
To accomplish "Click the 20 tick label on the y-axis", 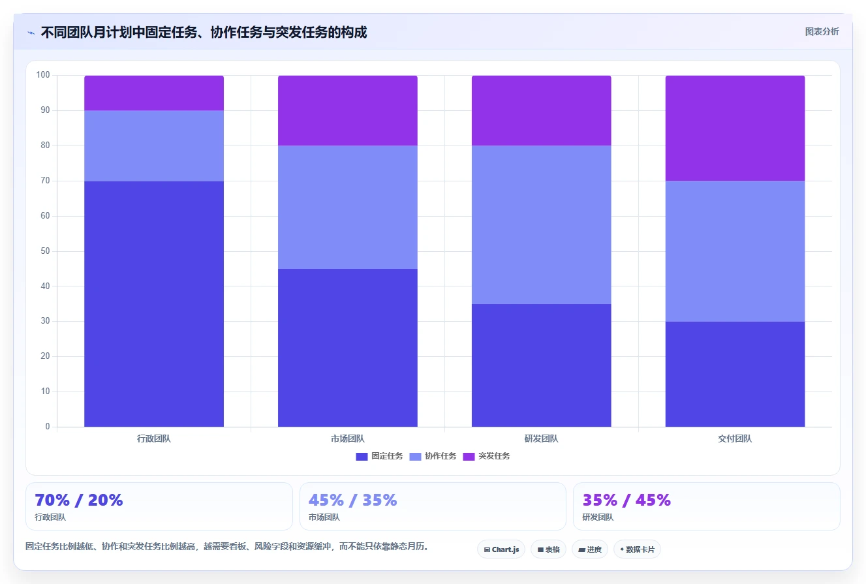I will 46,357.
